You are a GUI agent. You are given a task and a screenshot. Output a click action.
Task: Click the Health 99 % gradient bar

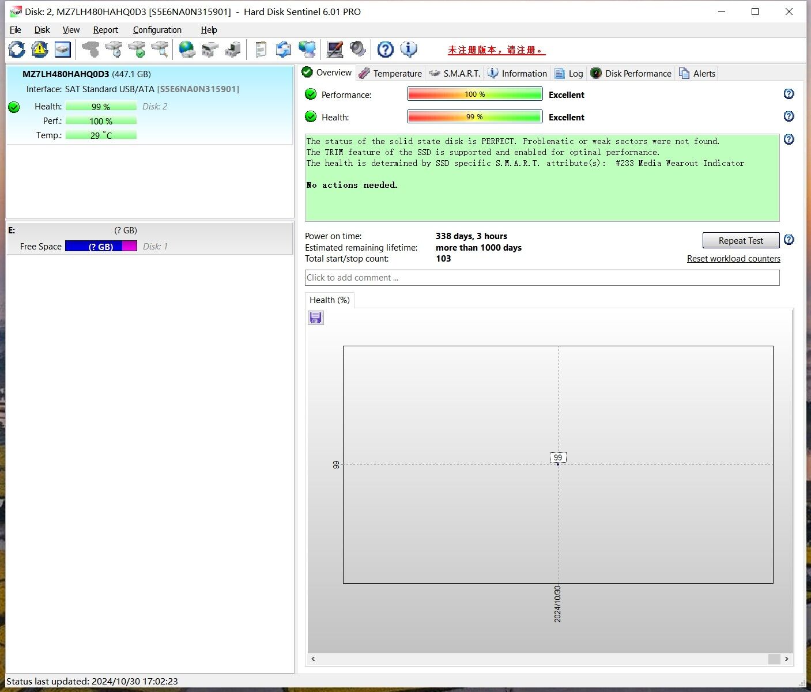pyautogui.click(x=474, y=116)
